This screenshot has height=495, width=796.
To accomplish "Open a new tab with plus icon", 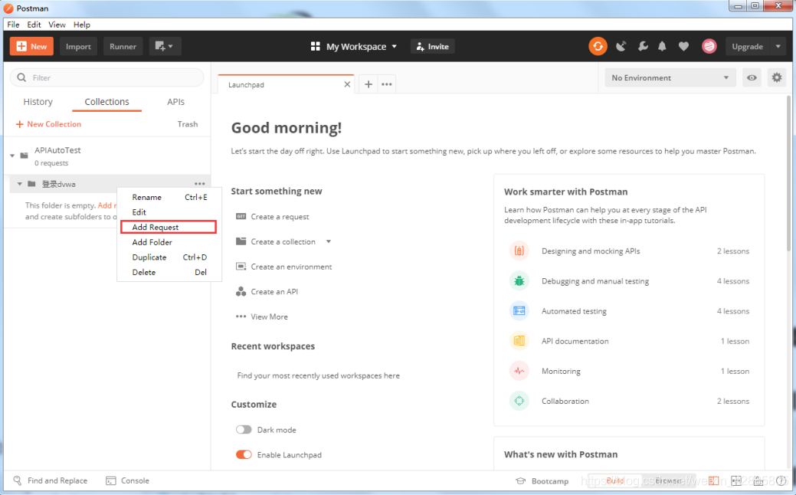I will 369,84.
